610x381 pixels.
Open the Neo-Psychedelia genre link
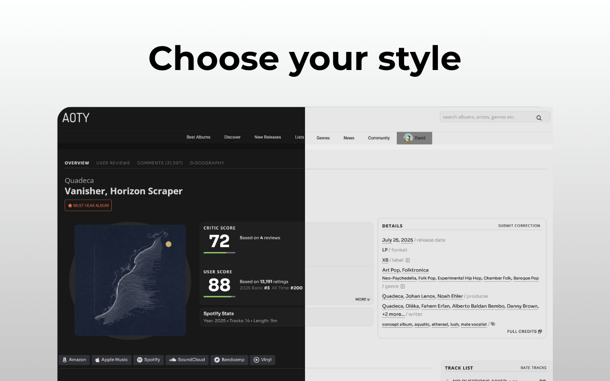click(x=399, y=278)
